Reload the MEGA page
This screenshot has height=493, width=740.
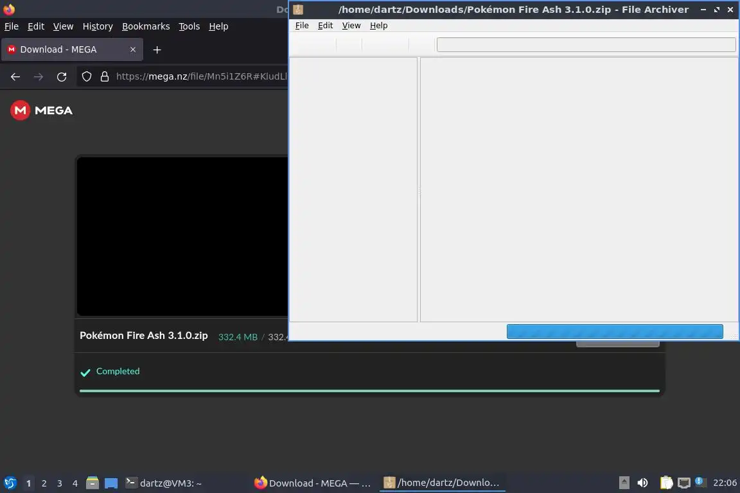tap(62, 77)
